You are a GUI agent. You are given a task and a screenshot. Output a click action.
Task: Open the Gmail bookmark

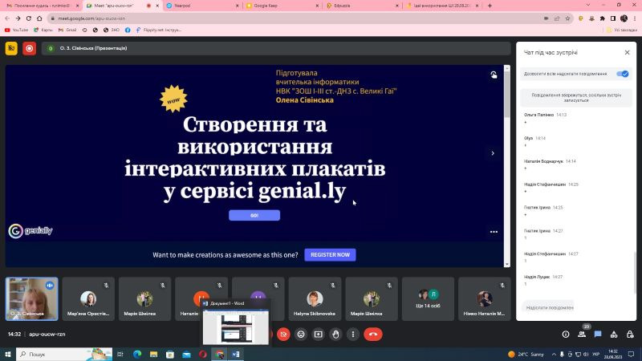(x=67, y=30)
